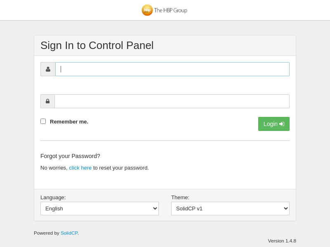Click the "Forgot your Password?" text
This screenshot has width=330, height=247.
coord(70,156)
